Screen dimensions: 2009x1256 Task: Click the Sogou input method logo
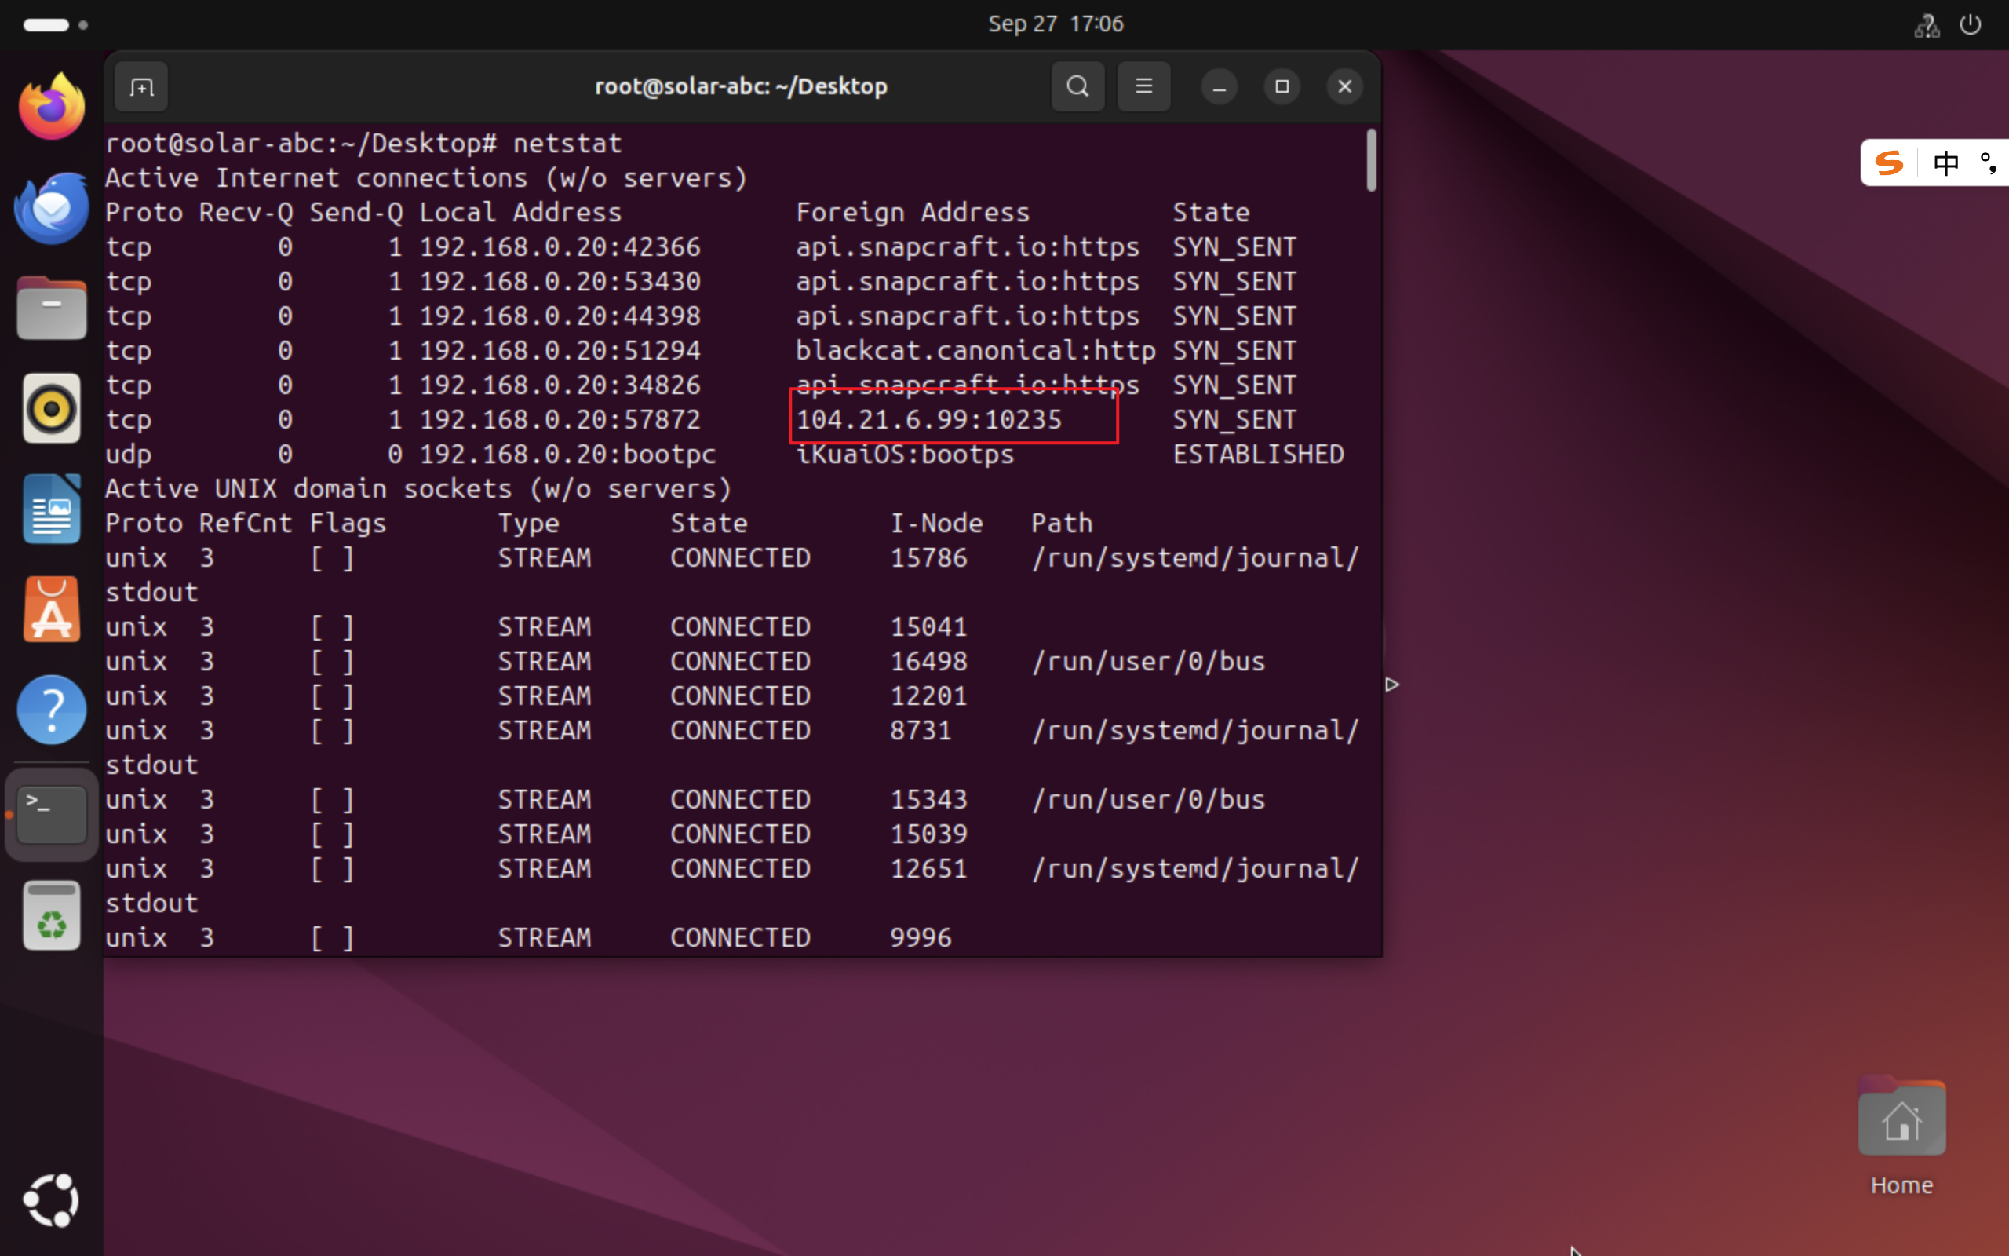point(1889,163)
